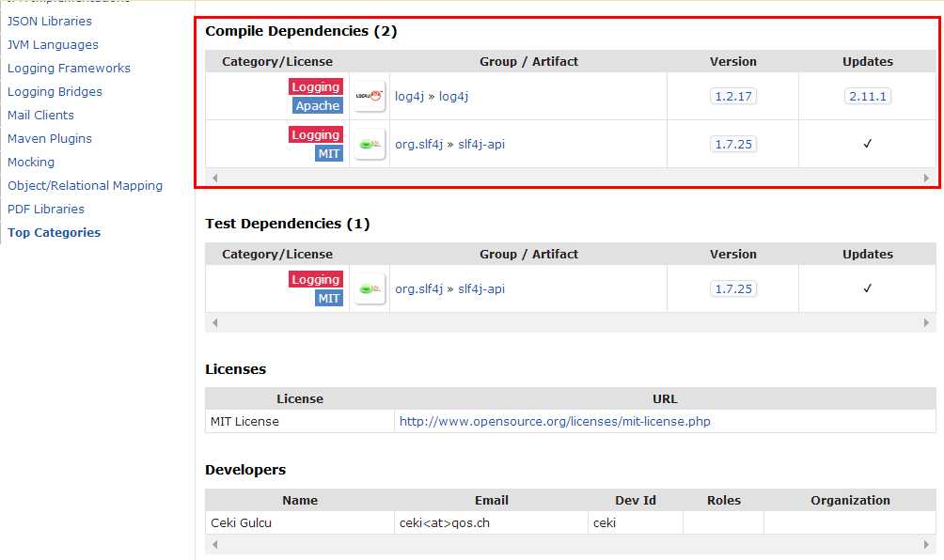
Task: Click the 'ceki' Dev Id cell
Action: (636, 522)
